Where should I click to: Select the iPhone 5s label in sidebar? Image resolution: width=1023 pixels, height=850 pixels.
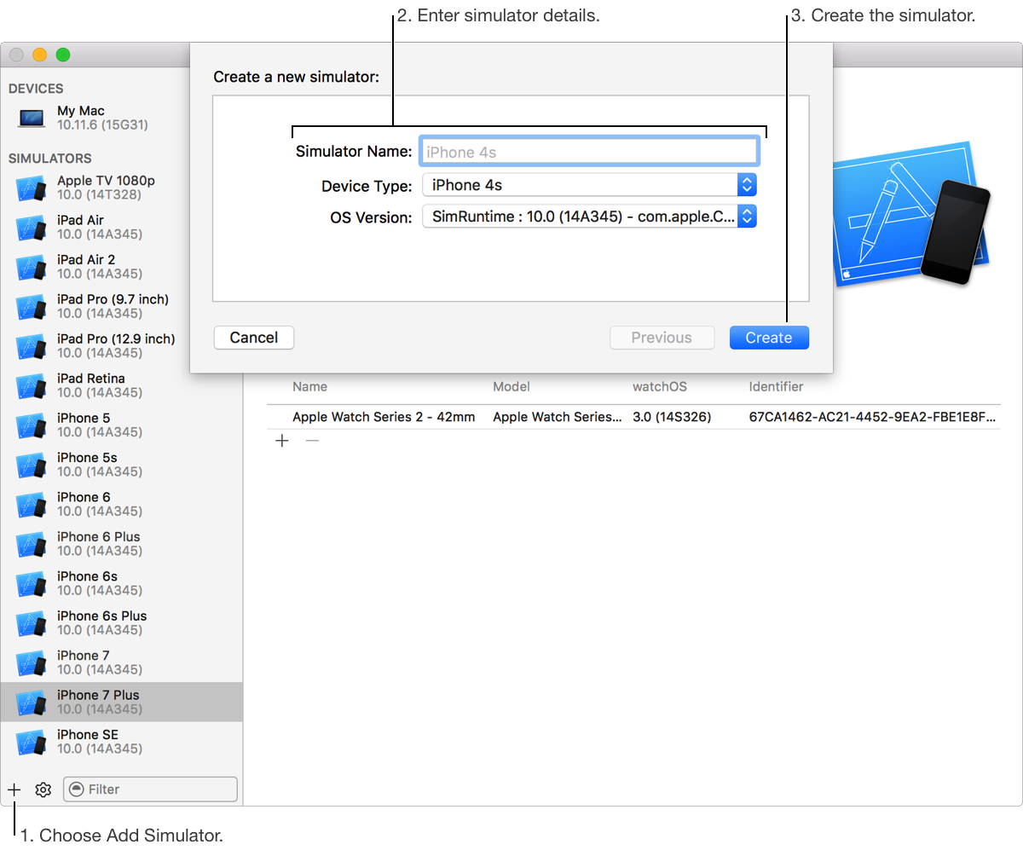coord(87,458)
